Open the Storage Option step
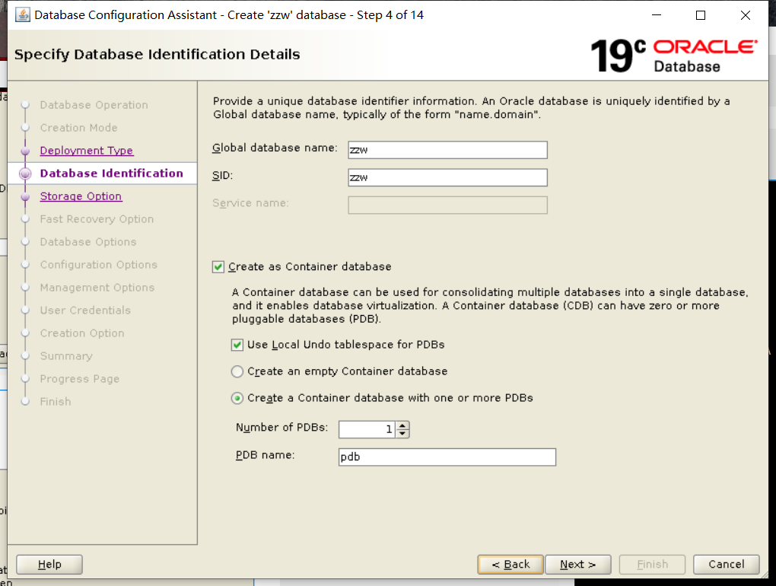 (x=81, y=196)
